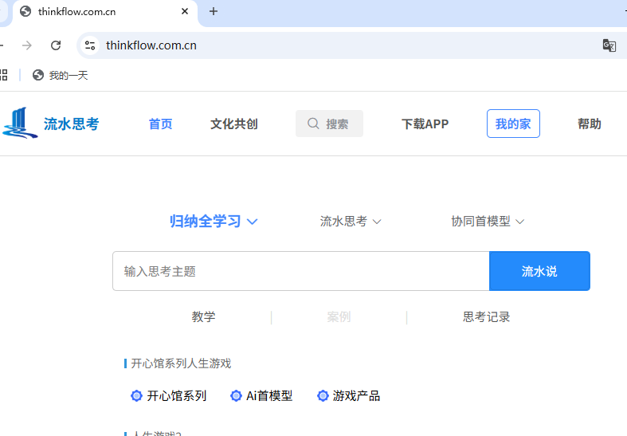The width and height of the screenshot is (627, 436).
Task: Go to the 首页 navigation item
Action: 160,124
